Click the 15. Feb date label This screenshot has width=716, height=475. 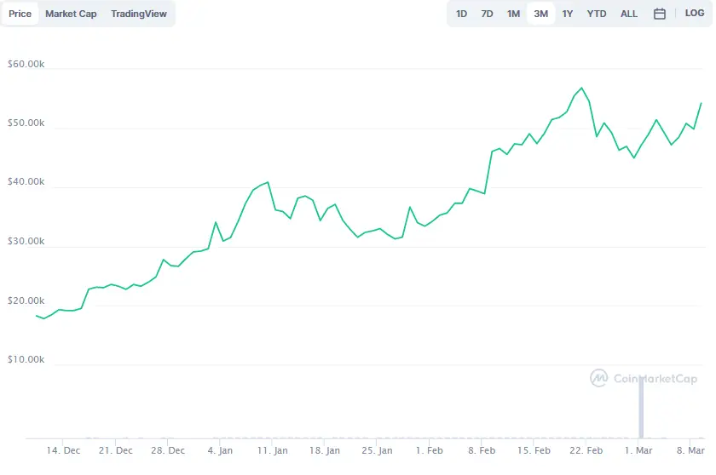click(x=534, y=450)
